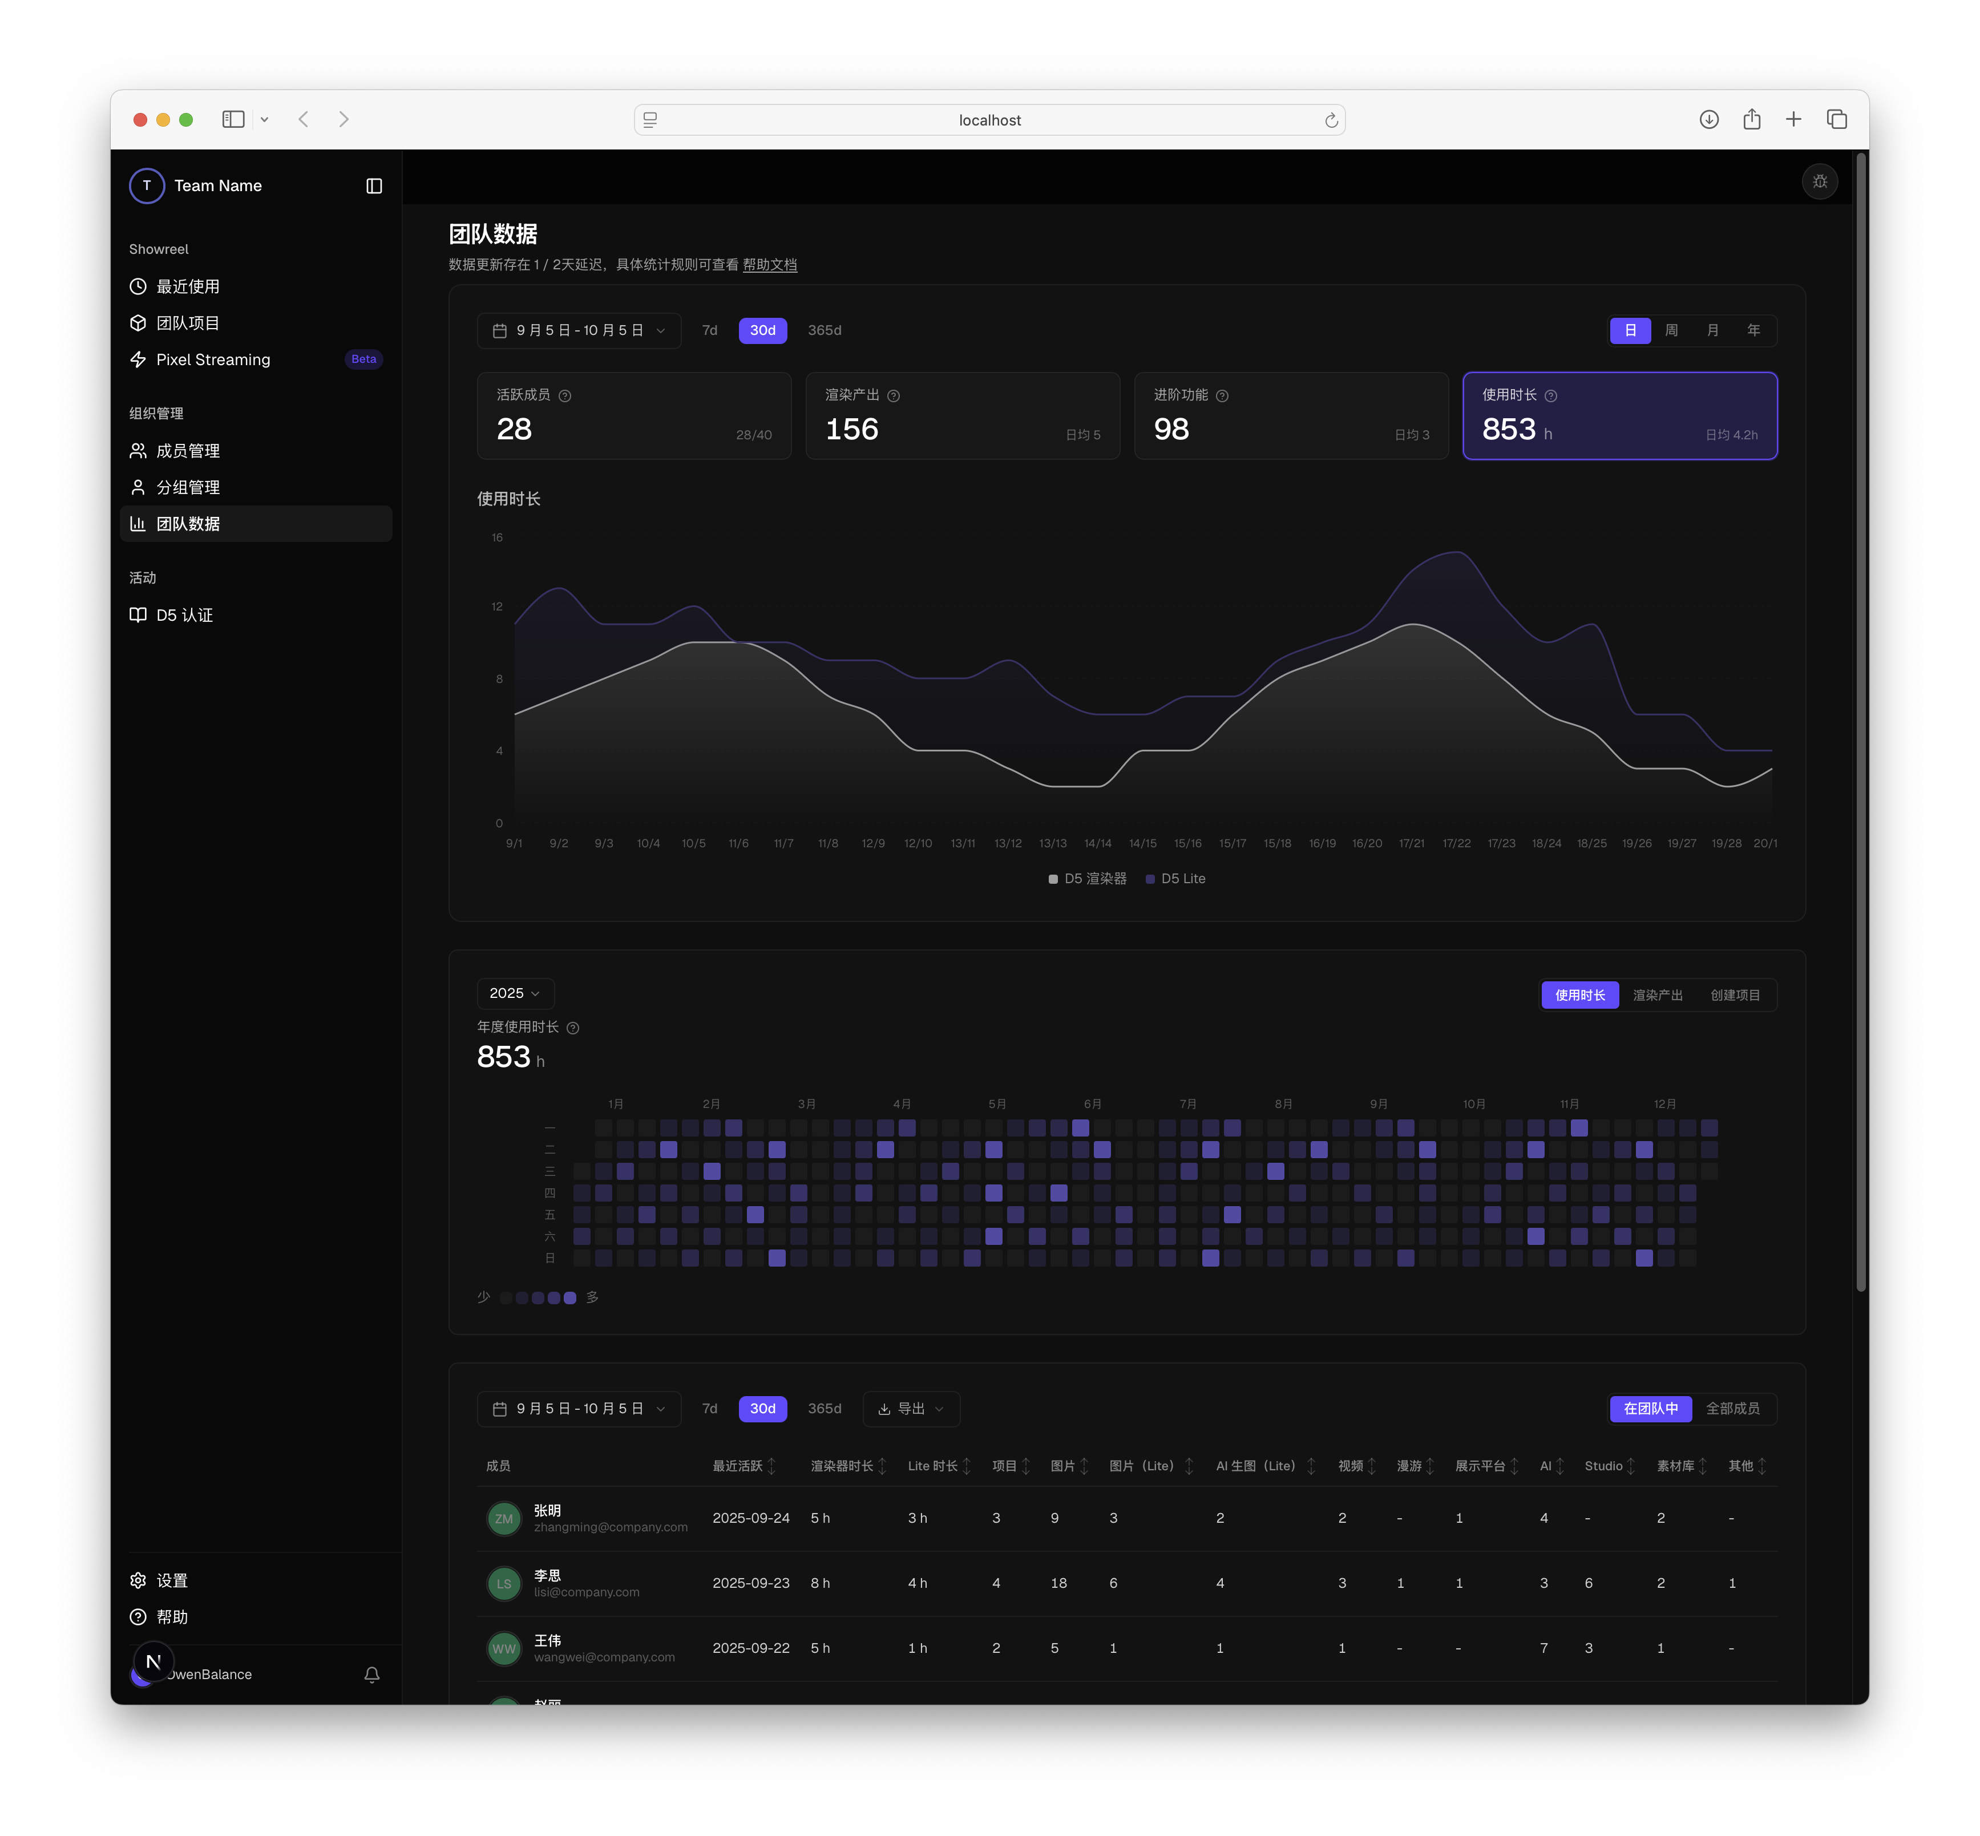Open 团队项目 cube icon in sidebar
This screenshot has width=1980, height=1836.
[138, 323]
